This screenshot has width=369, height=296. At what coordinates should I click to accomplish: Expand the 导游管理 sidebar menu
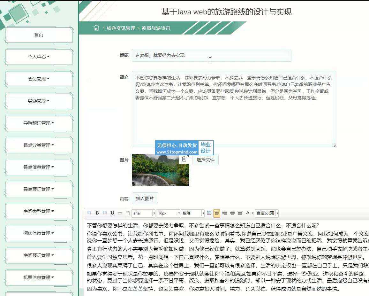point(39,101)
